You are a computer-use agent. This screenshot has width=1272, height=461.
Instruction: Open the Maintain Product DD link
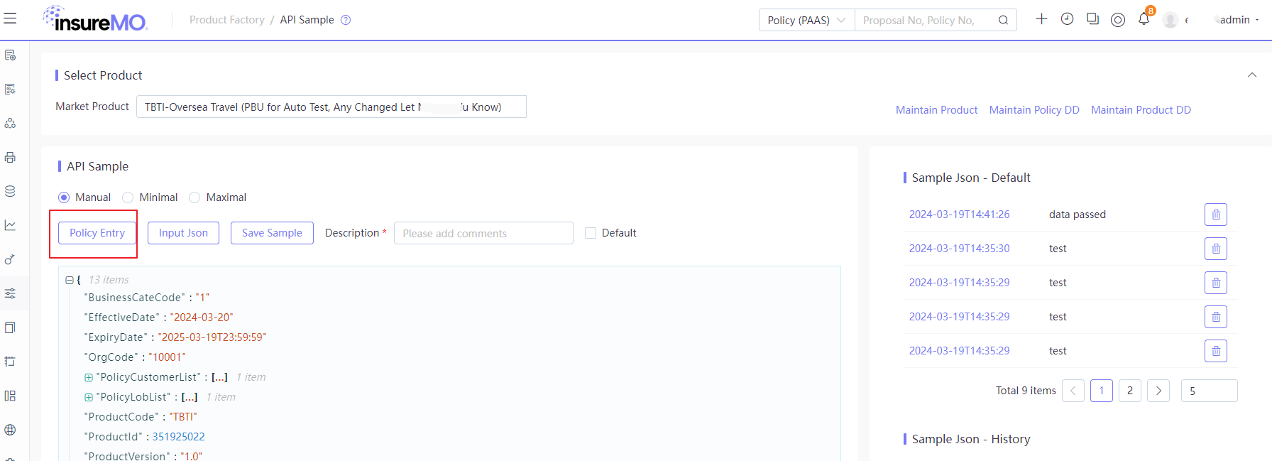pyautogui.click(x=1141, y=110)
